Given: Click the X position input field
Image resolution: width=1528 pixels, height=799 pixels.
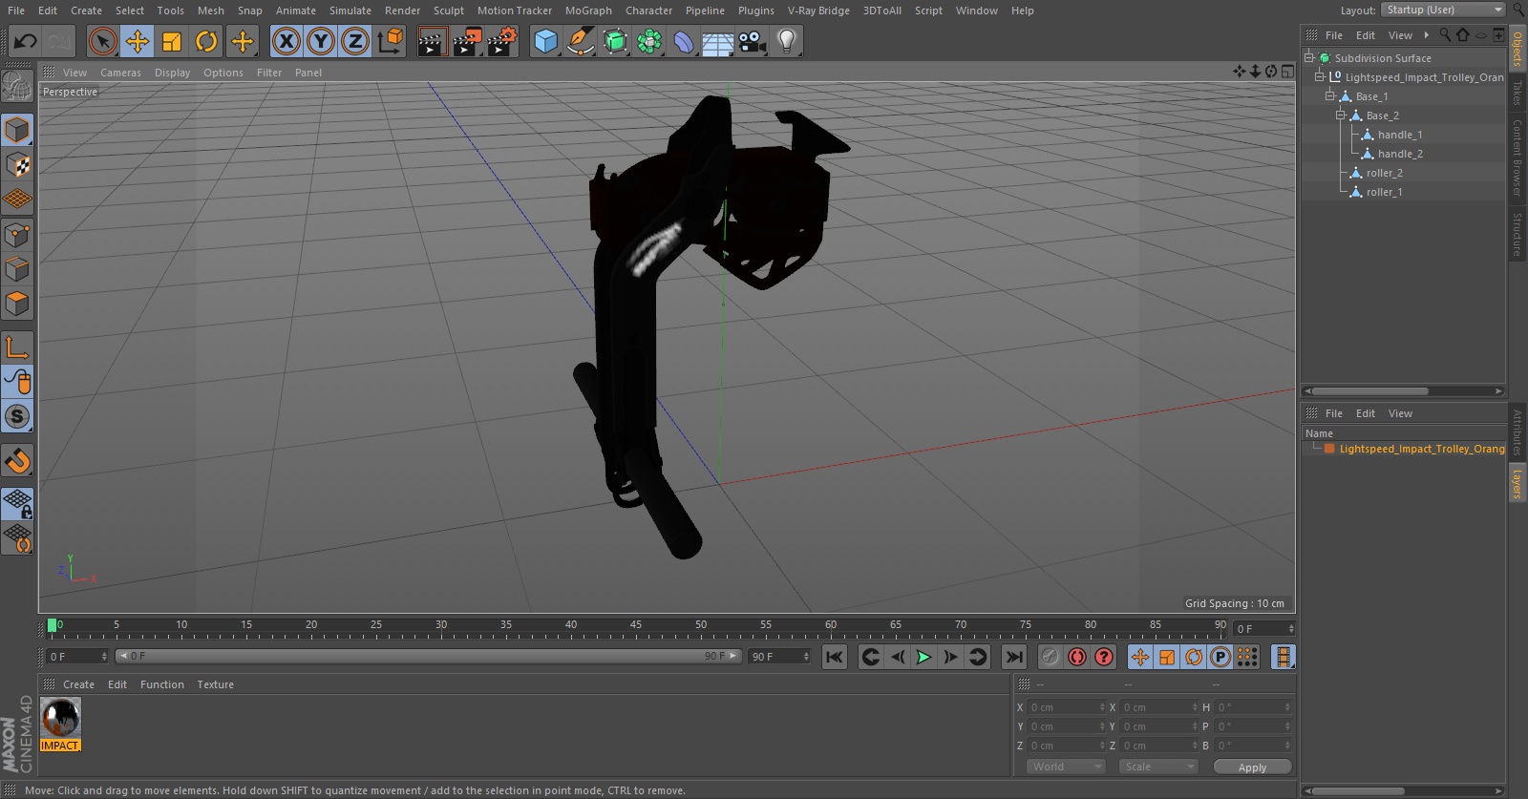Looking at the screenshot, I should pyautogui.click(x=1066, y=707).
